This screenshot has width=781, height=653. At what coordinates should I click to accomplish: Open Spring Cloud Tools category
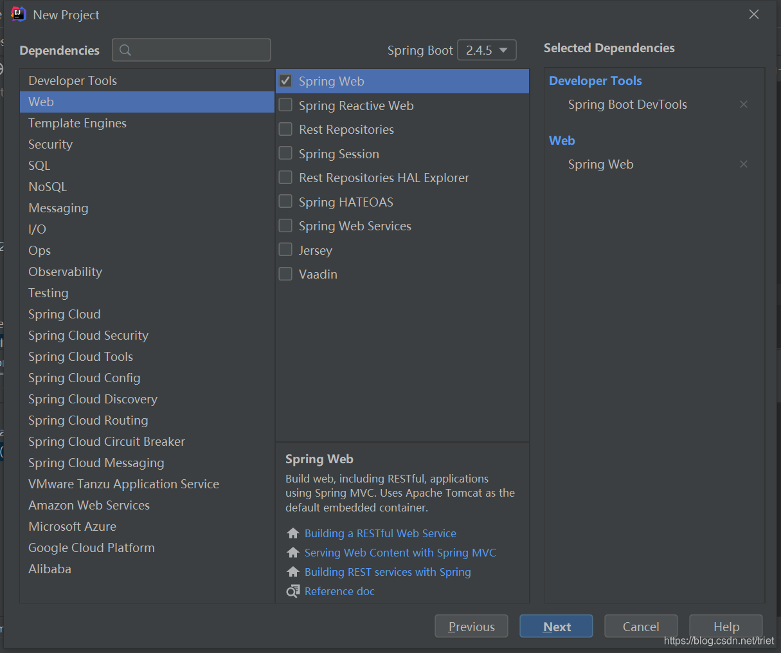[147, 356]
